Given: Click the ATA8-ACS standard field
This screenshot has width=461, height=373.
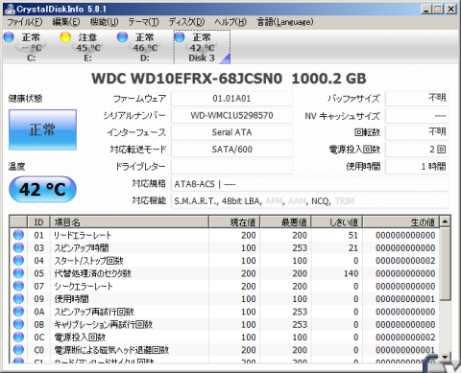Looking at the screenshot, I should click(x=310, y=184).
